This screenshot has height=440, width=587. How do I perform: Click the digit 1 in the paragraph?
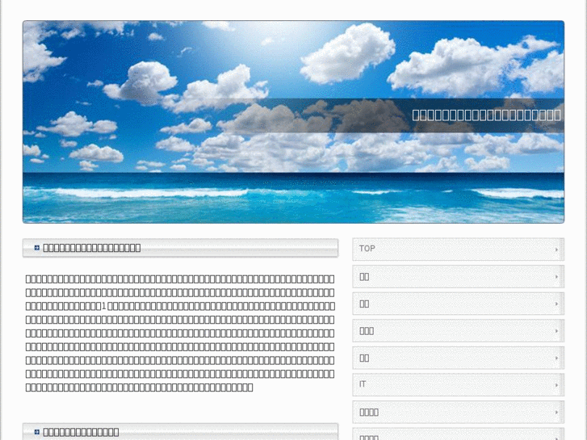click(104, 306)
